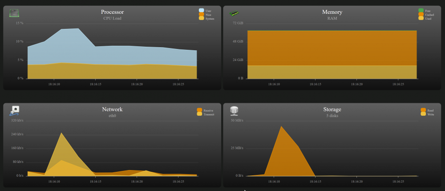The height and width of the screenshot is (191, 445).
Task: Click the Receive legend label
Action: pyautogui.click(x=208, y=110)
